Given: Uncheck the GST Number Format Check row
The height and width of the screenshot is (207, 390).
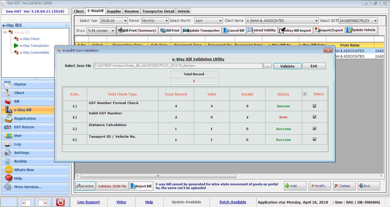Looking at the screenshot, I should (314, 106).
